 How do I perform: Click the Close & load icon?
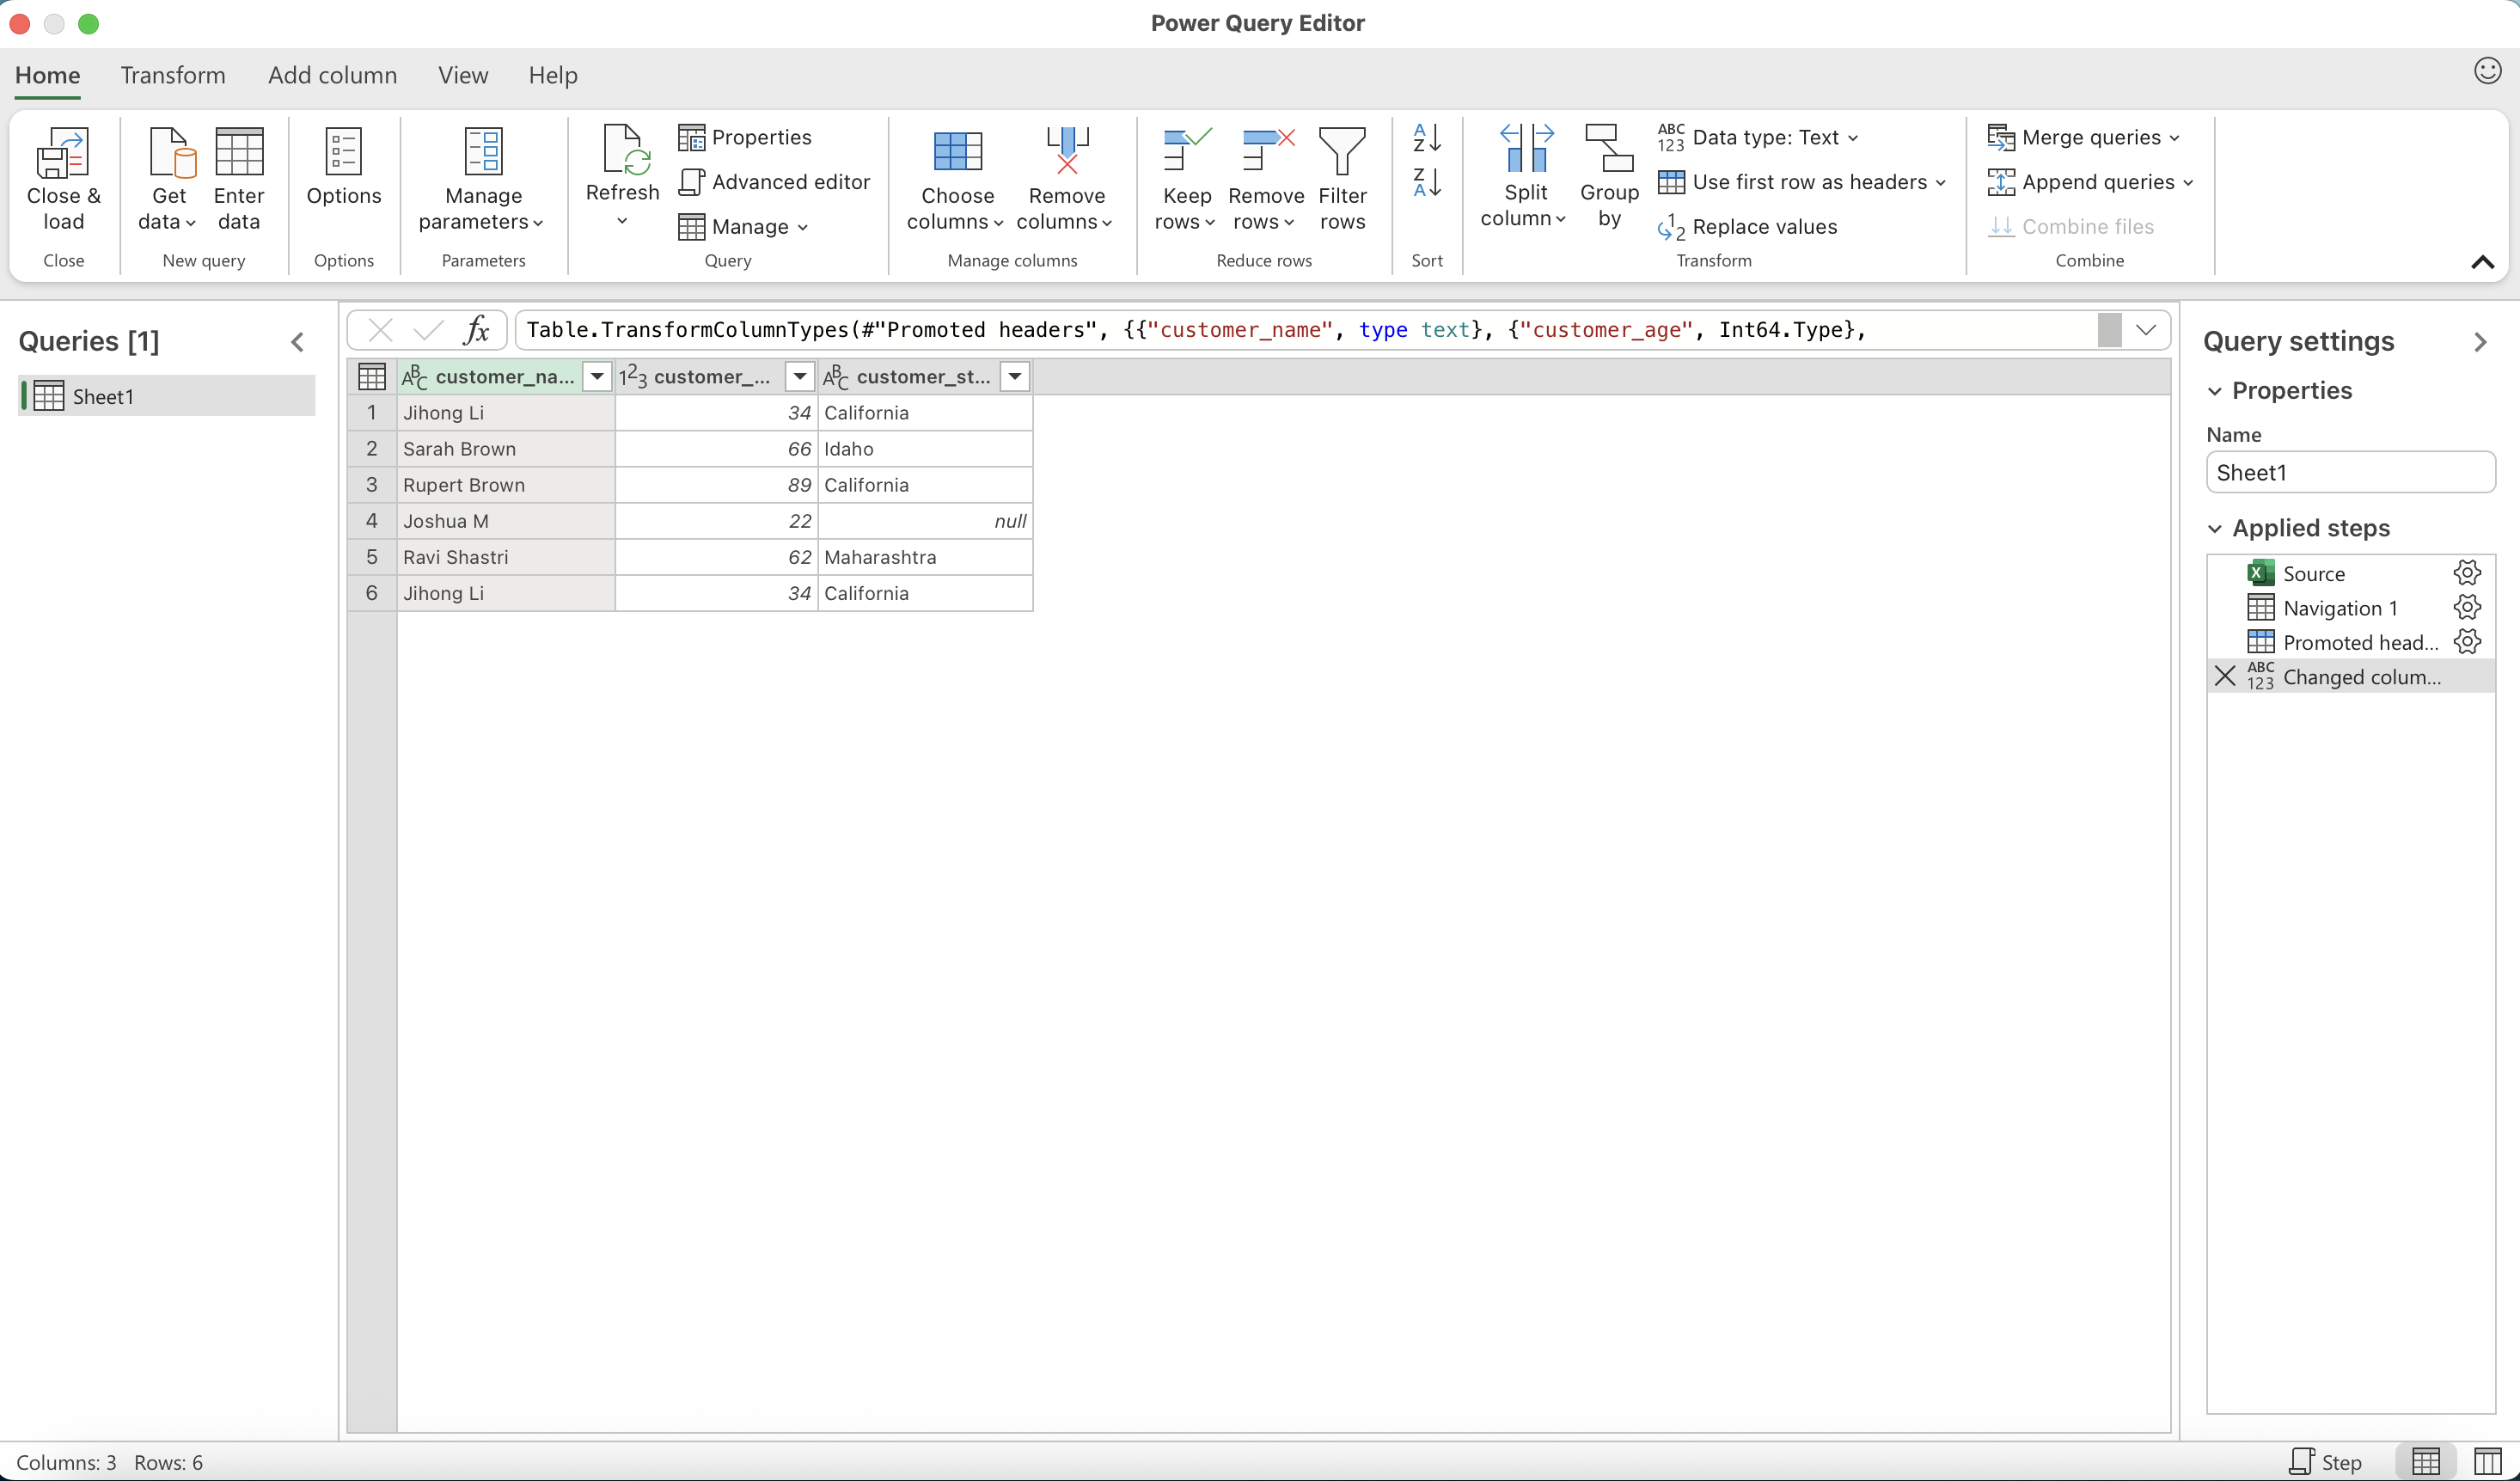pyautogui.click(x=63, y=153)
